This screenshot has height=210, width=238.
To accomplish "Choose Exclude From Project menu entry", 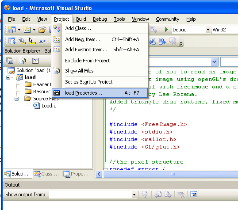I will pos(100,61).
